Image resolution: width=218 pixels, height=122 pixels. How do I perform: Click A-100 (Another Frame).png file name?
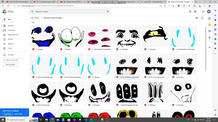coord(102,49)
